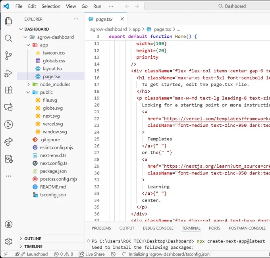Open the Live Share arrow icon in activity bar
Viewport: 270px width, 258px height.
point(8,142)
